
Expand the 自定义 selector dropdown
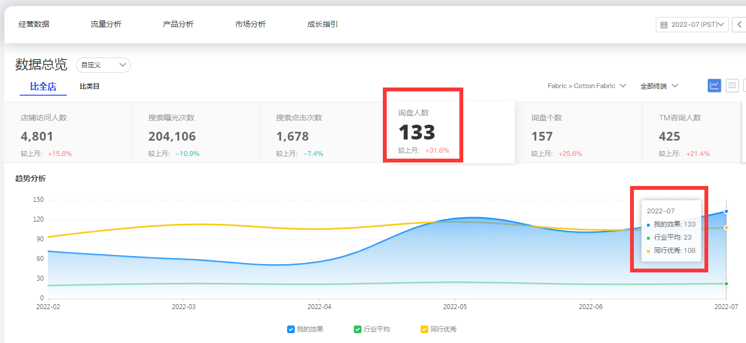103,65
